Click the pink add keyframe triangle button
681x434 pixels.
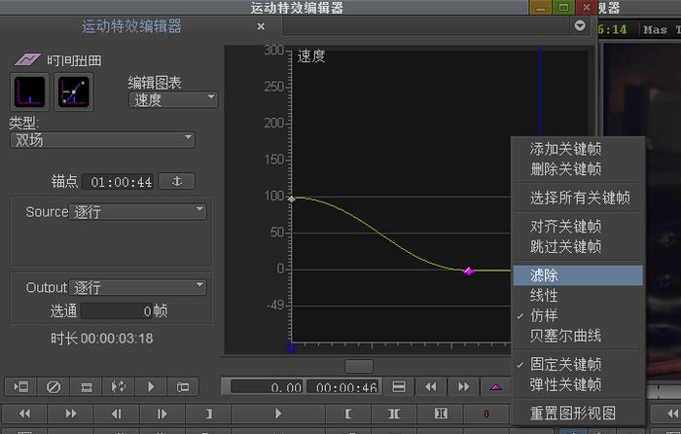(495, 386)
